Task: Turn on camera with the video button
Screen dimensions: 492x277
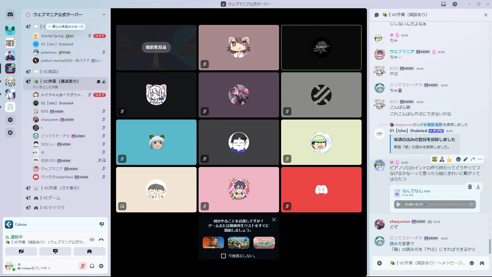Action: (x=21, y=251)
